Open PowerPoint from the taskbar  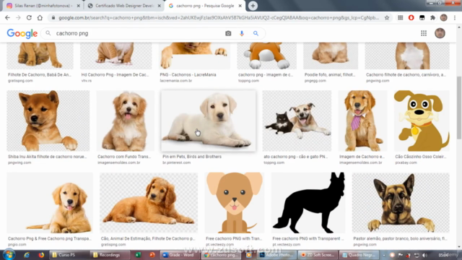[152, 255]
